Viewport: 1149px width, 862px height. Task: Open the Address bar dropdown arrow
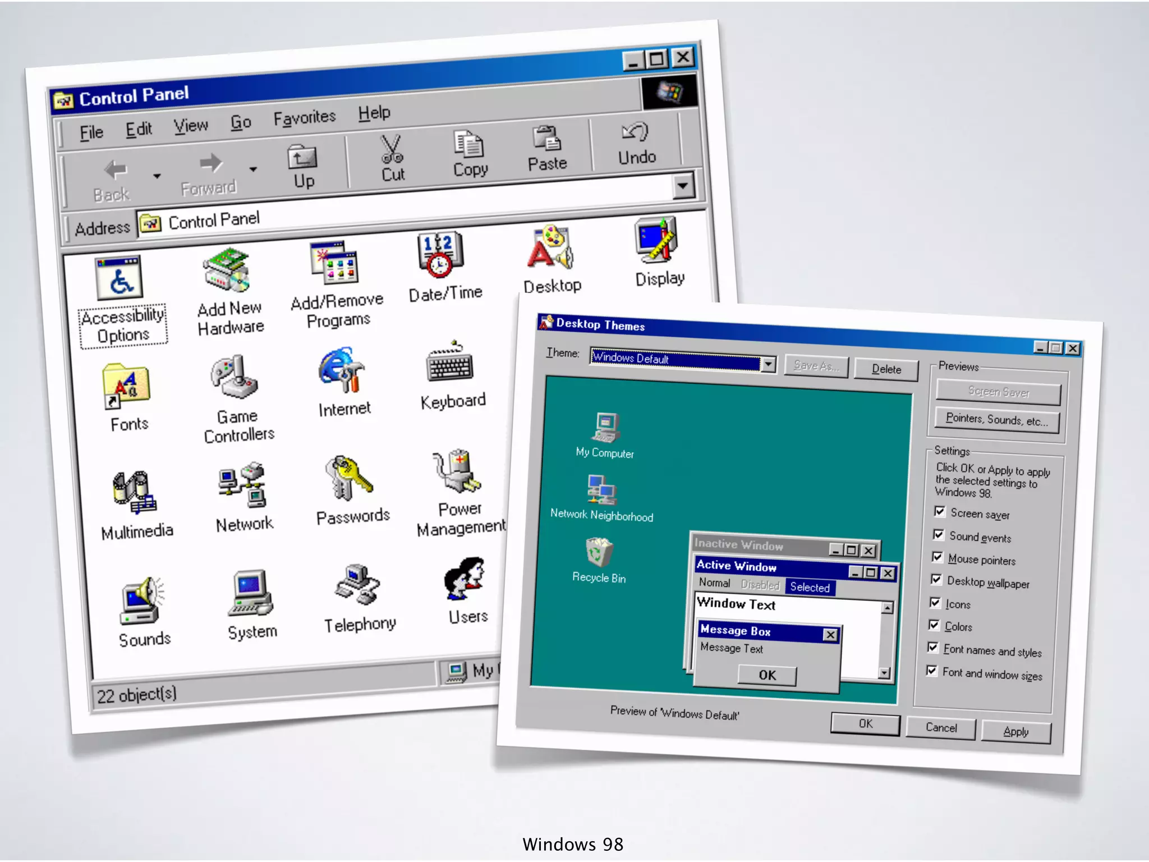click(x=683, y=186)
